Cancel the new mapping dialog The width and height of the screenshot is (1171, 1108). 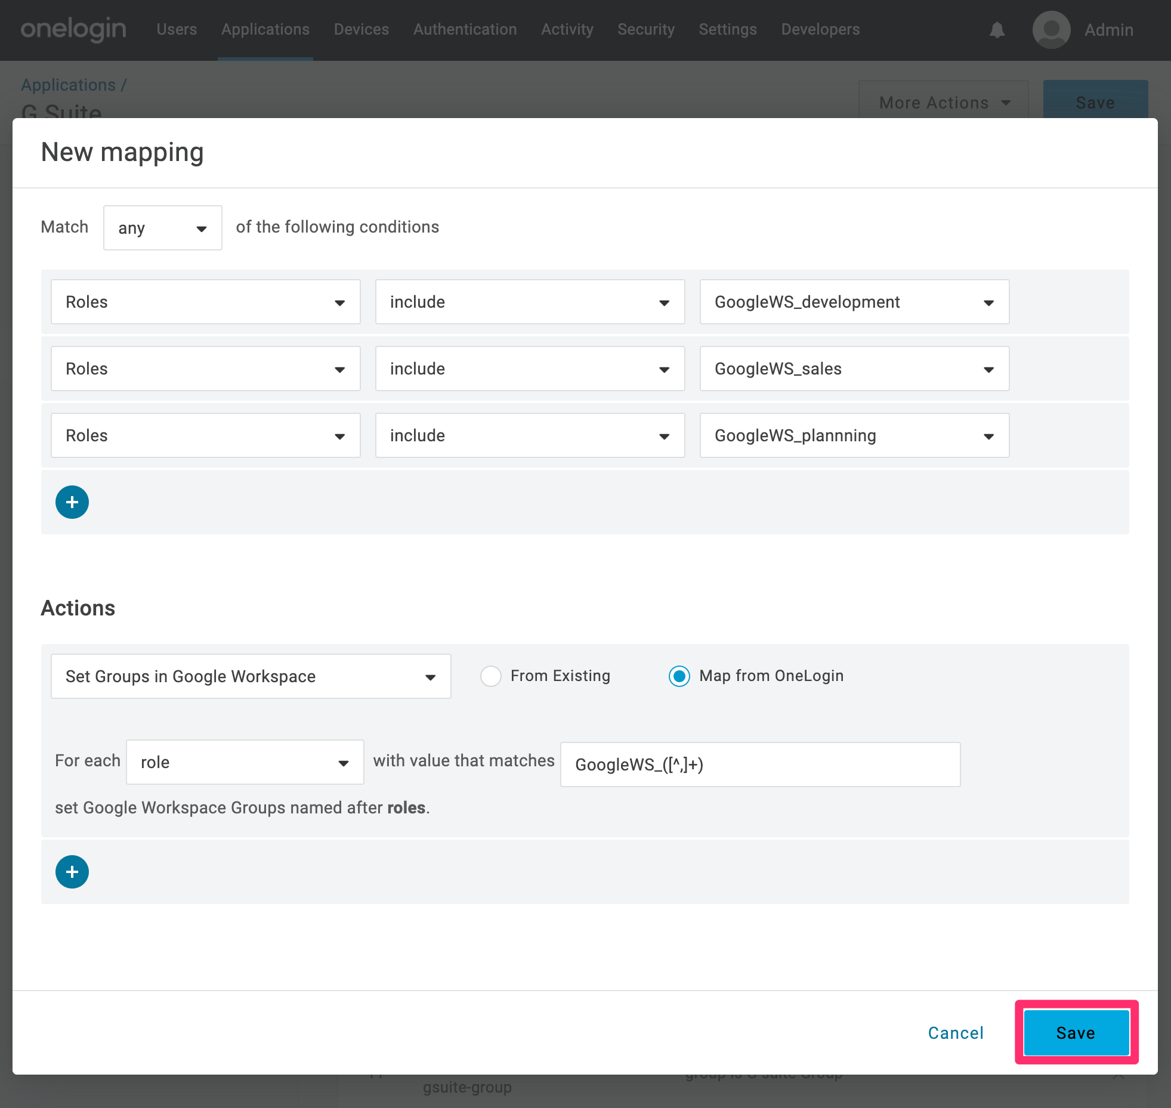(x=956, y=1033)
